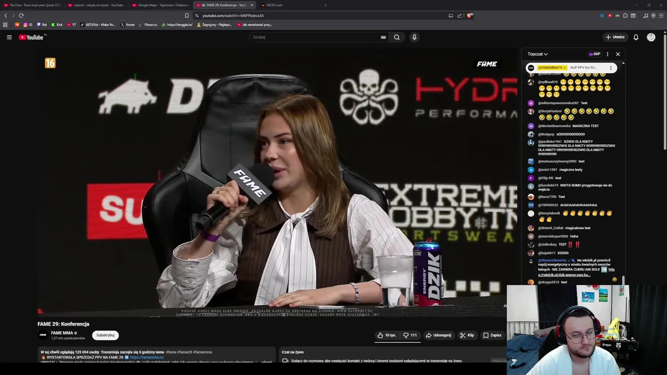Open the browser extensions puzzle icon

[x=625, y=16]
